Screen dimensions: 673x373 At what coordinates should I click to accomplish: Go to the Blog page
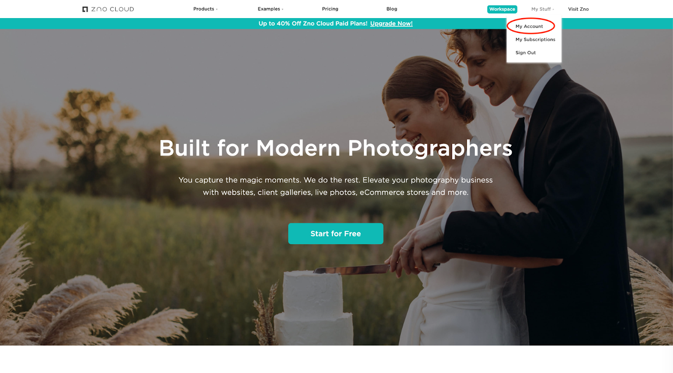click(392, 9)
